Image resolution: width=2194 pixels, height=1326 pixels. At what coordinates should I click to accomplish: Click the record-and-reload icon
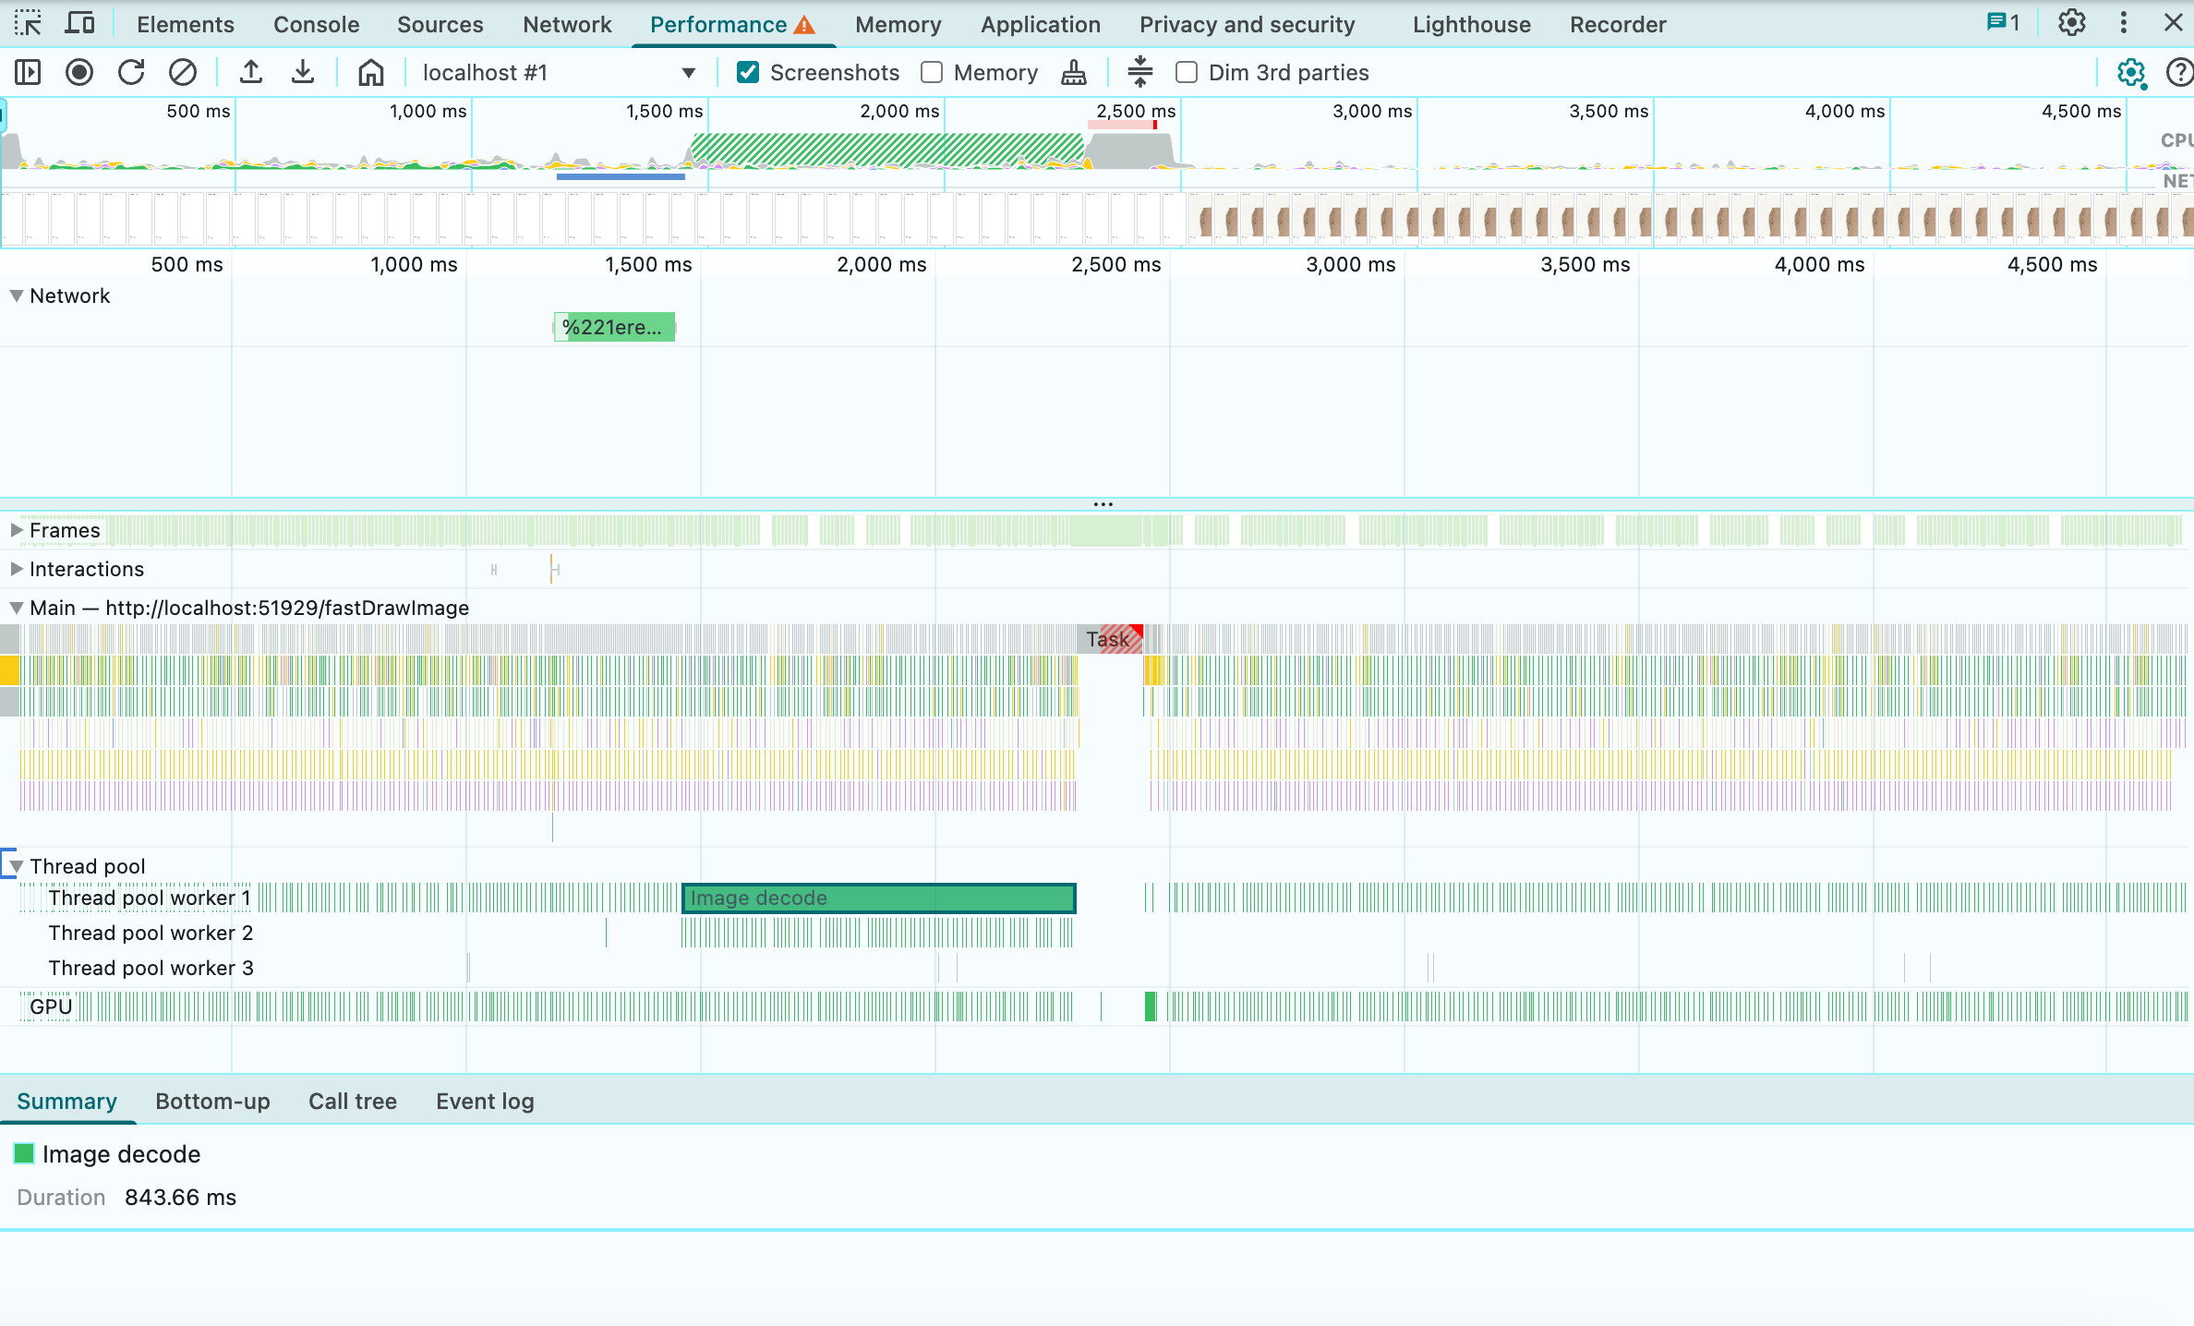(131, 72)
